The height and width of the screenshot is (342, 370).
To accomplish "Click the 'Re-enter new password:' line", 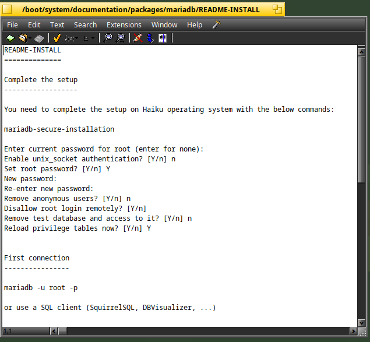I will click(49, 189).
